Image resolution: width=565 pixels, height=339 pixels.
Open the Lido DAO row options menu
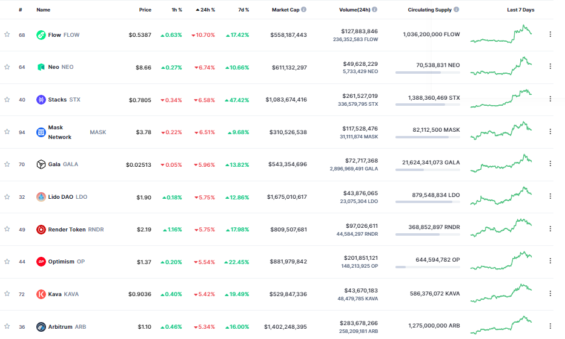coord(550,196)
